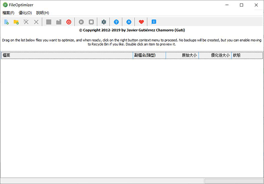Open the 檔案(F) menu
This screenshot has width=264, height=184.
pyautogui.click(x=8, y=13)
